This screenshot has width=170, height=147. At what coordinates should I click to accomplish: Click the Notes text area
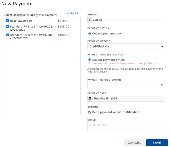(126, 127)
